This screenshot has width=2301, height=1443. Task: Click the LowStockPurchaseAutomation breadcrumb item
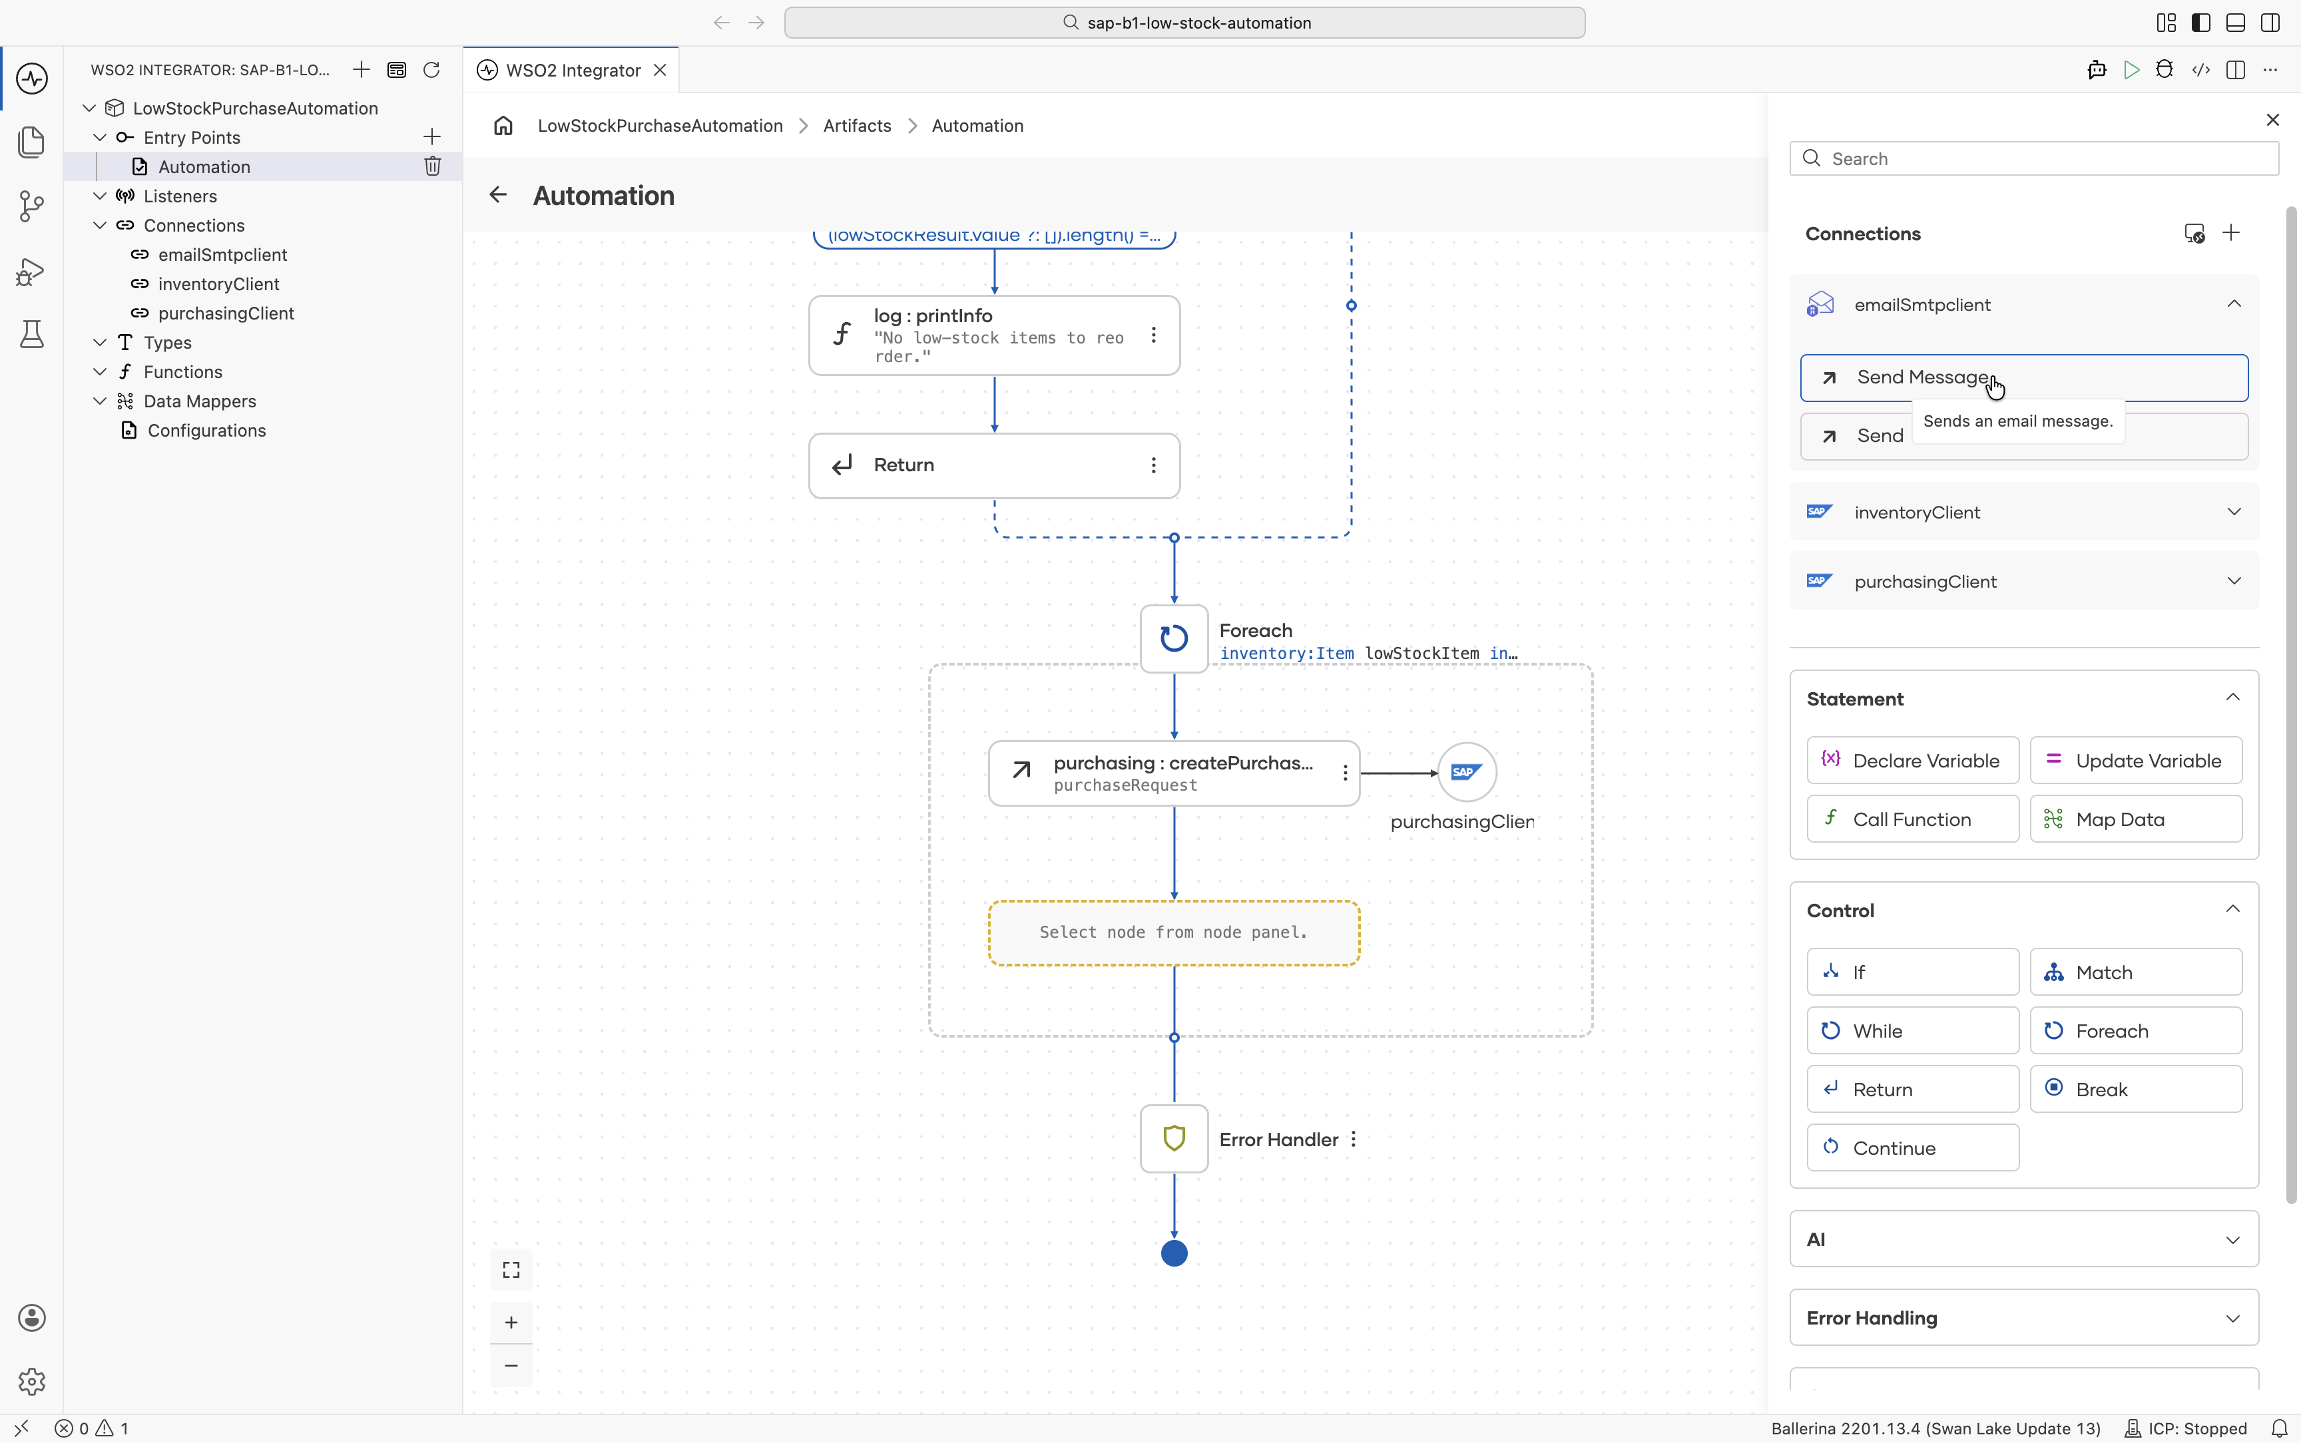tap(660, 126)
